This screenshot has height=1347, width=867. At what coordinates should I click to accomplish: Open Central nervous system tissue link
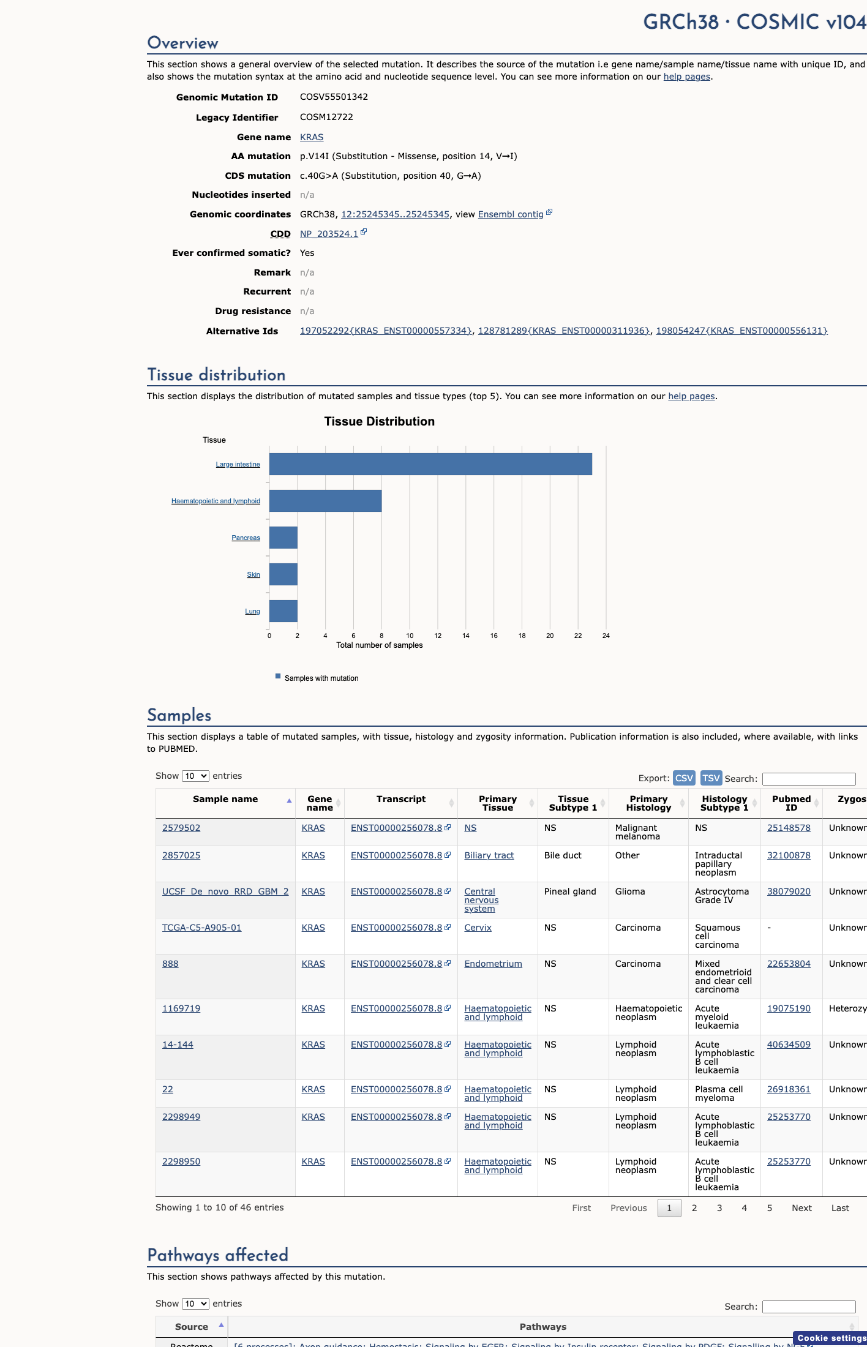click(481, 900)
